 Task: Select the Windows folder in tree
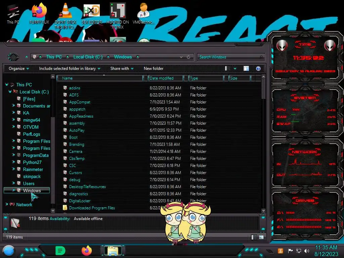27,190
